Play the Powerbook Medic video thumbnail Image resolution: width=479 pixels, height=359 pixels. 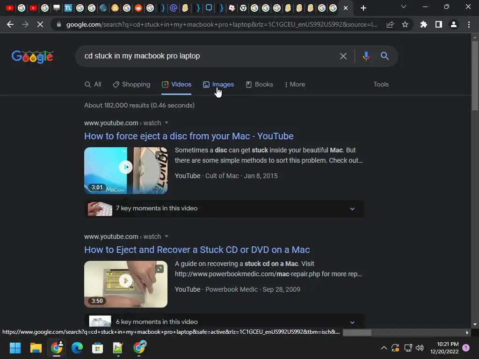pyautogui.click(x=126, y=284)
